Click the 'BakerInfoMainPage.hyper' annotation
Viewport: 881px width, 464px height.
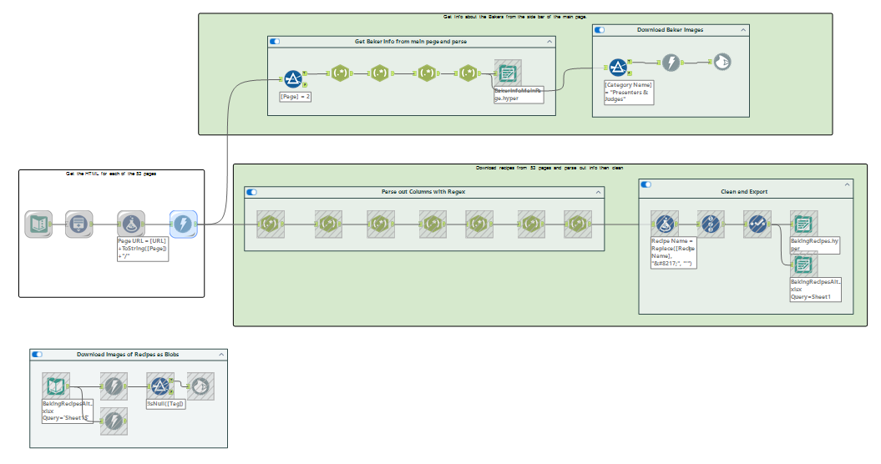pyautogui.click(x=519, y=94)
